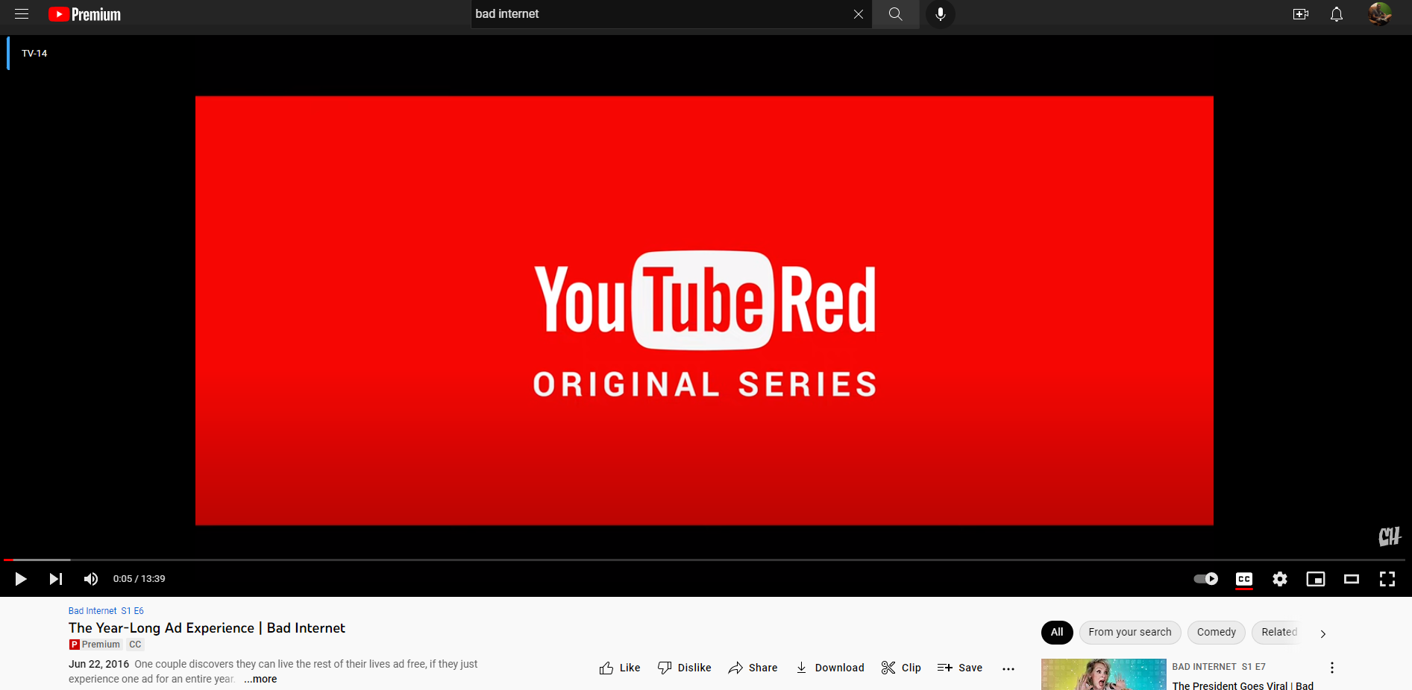
Task: Click the S1 E6 episode label
Action: [133, 611]
